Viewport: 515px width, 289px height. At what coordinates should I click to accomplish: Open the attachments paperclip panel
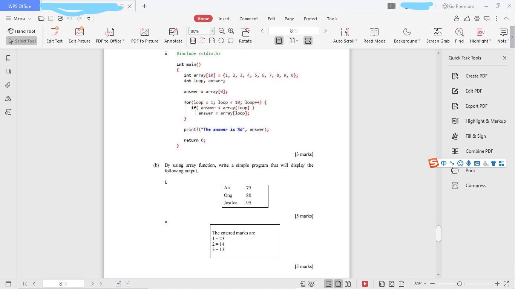tap(8, 85)
